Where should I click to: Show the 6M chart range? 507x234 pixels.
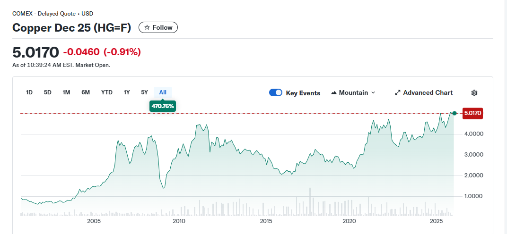(86, 92)
